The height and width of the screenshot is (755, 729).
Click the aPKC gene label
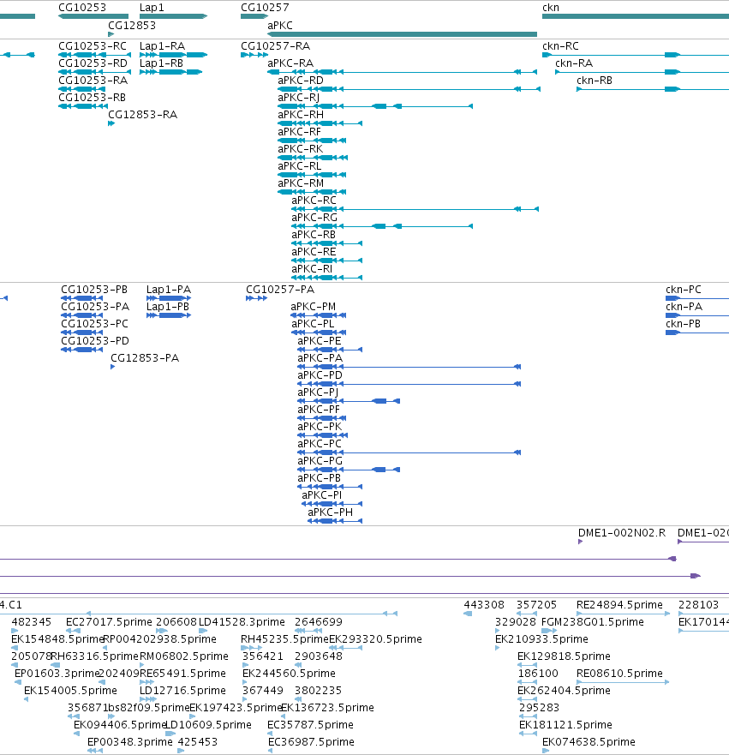point(280,26)
